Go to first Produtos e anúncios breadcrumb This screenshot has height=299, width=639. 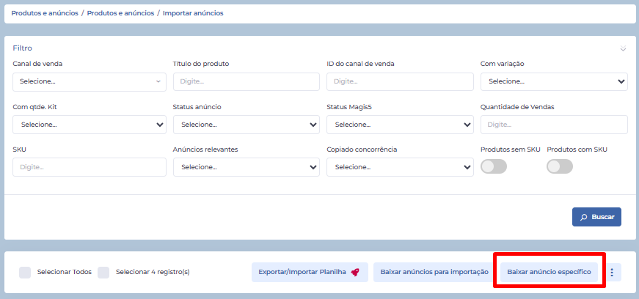point(45,13)
